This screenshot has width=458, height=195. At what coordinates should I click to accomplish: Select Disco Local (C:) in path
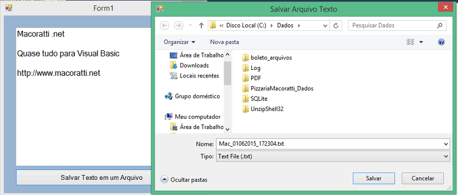pos(246,25)
